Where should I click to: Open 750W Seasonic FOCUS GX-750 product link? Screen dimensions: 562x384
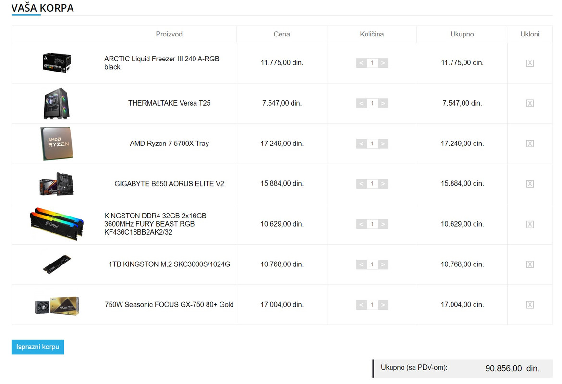(x=169, y=305)
